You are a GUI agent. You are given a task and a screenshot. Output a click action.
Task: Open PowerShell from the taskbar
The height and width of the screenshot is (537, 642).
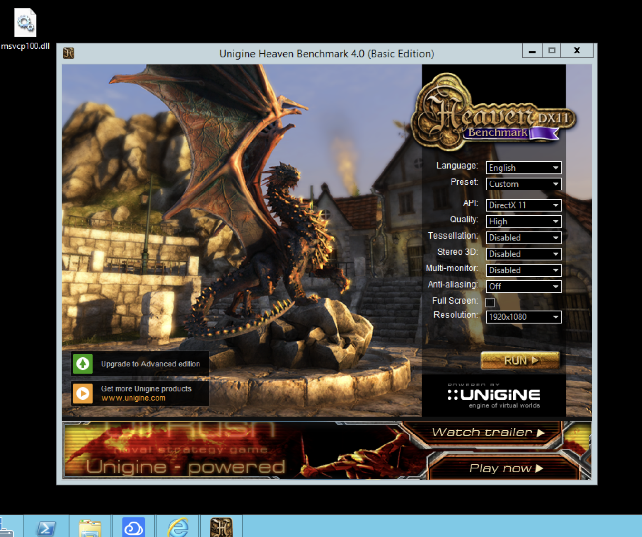tap(46, 527)
